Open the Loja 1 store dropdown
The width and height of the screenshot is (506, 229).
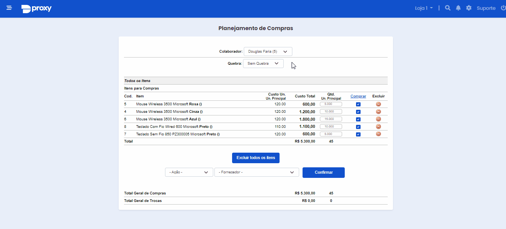coord(424,8)
